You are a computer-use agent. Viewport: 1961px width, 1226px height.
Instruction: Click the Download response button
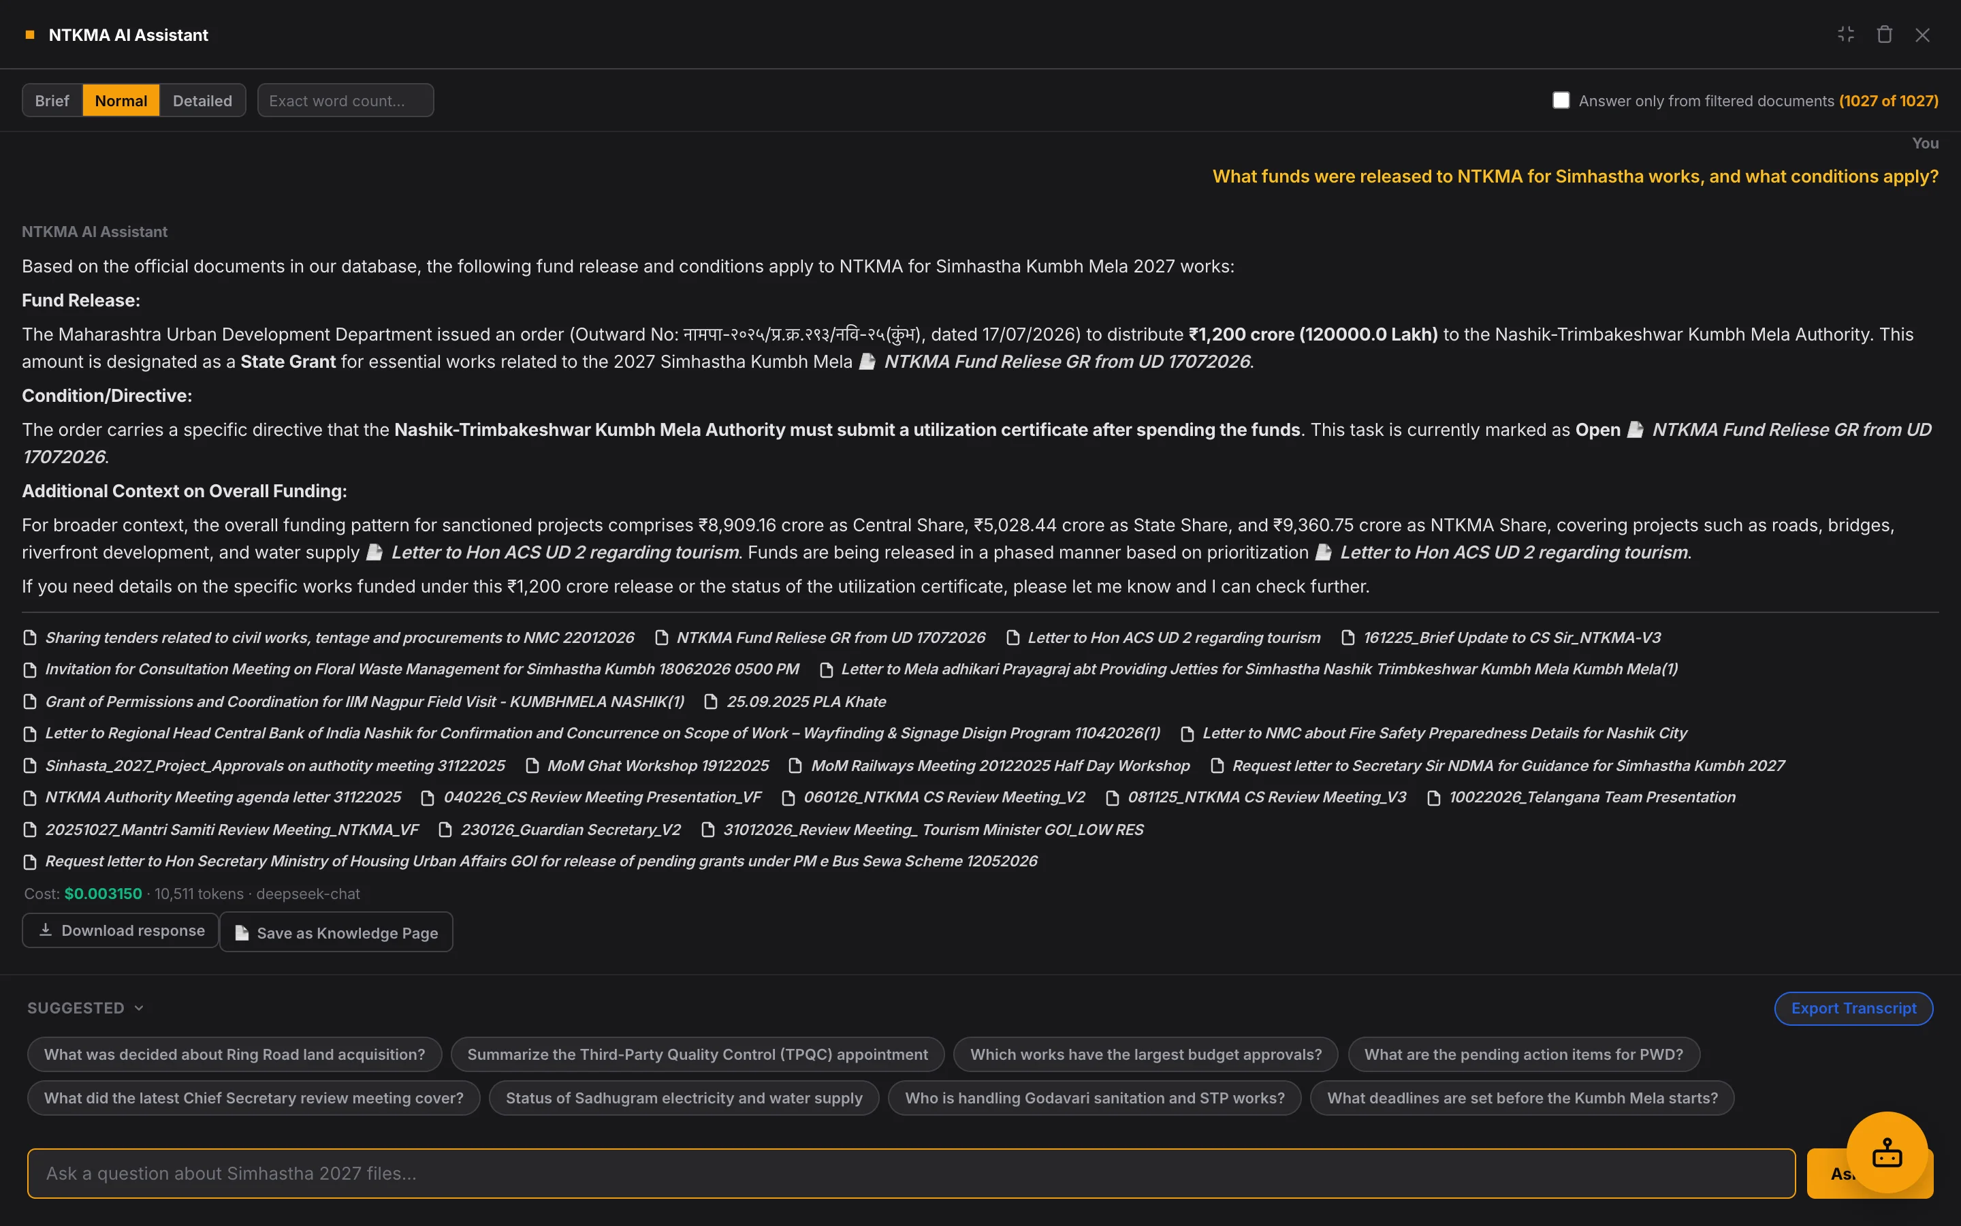(121, 930)
